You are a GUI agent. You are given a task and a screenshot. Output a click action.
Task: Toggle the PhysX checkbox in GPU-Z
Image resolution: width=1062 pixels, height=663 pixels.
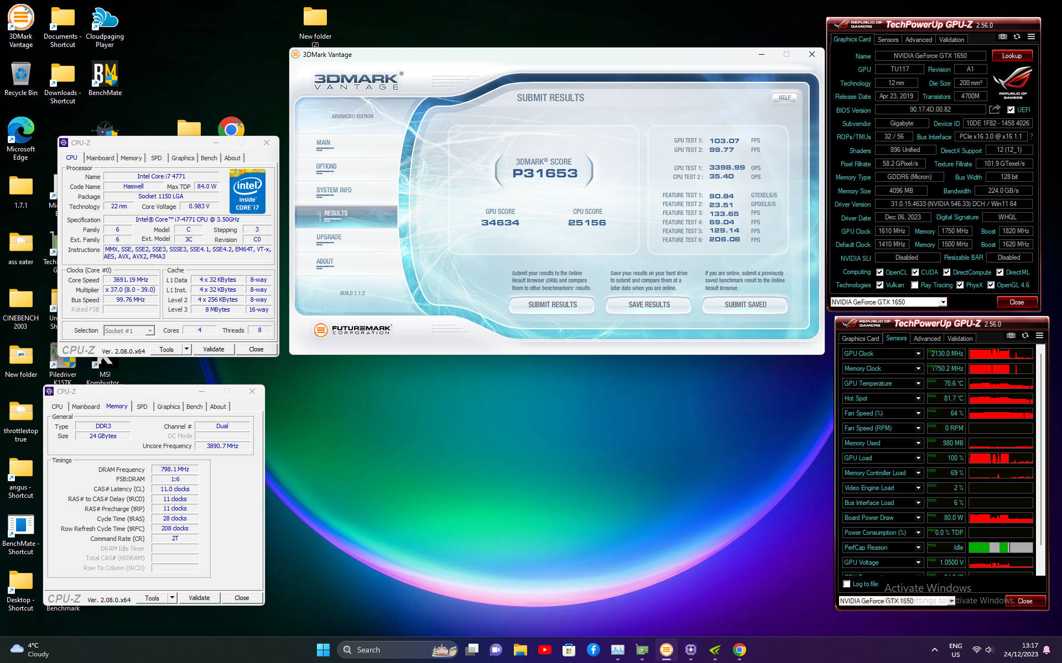coord(960,285)
